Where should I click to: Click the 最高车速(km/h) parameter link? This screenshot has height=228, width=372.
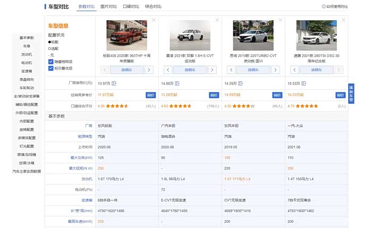click(80, 222)
